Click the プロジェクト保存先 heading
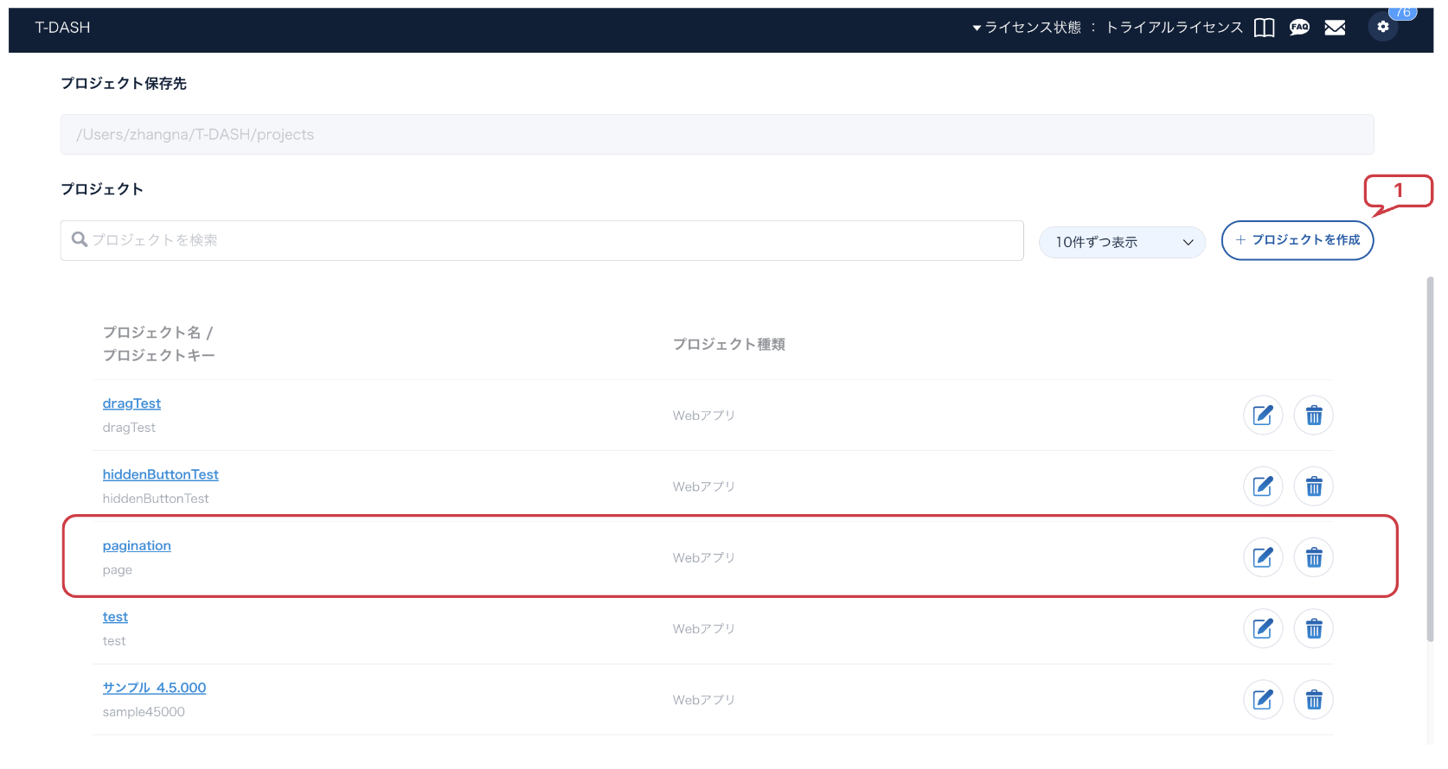Viewport: 1448px width, 769px height. (124, 83)
